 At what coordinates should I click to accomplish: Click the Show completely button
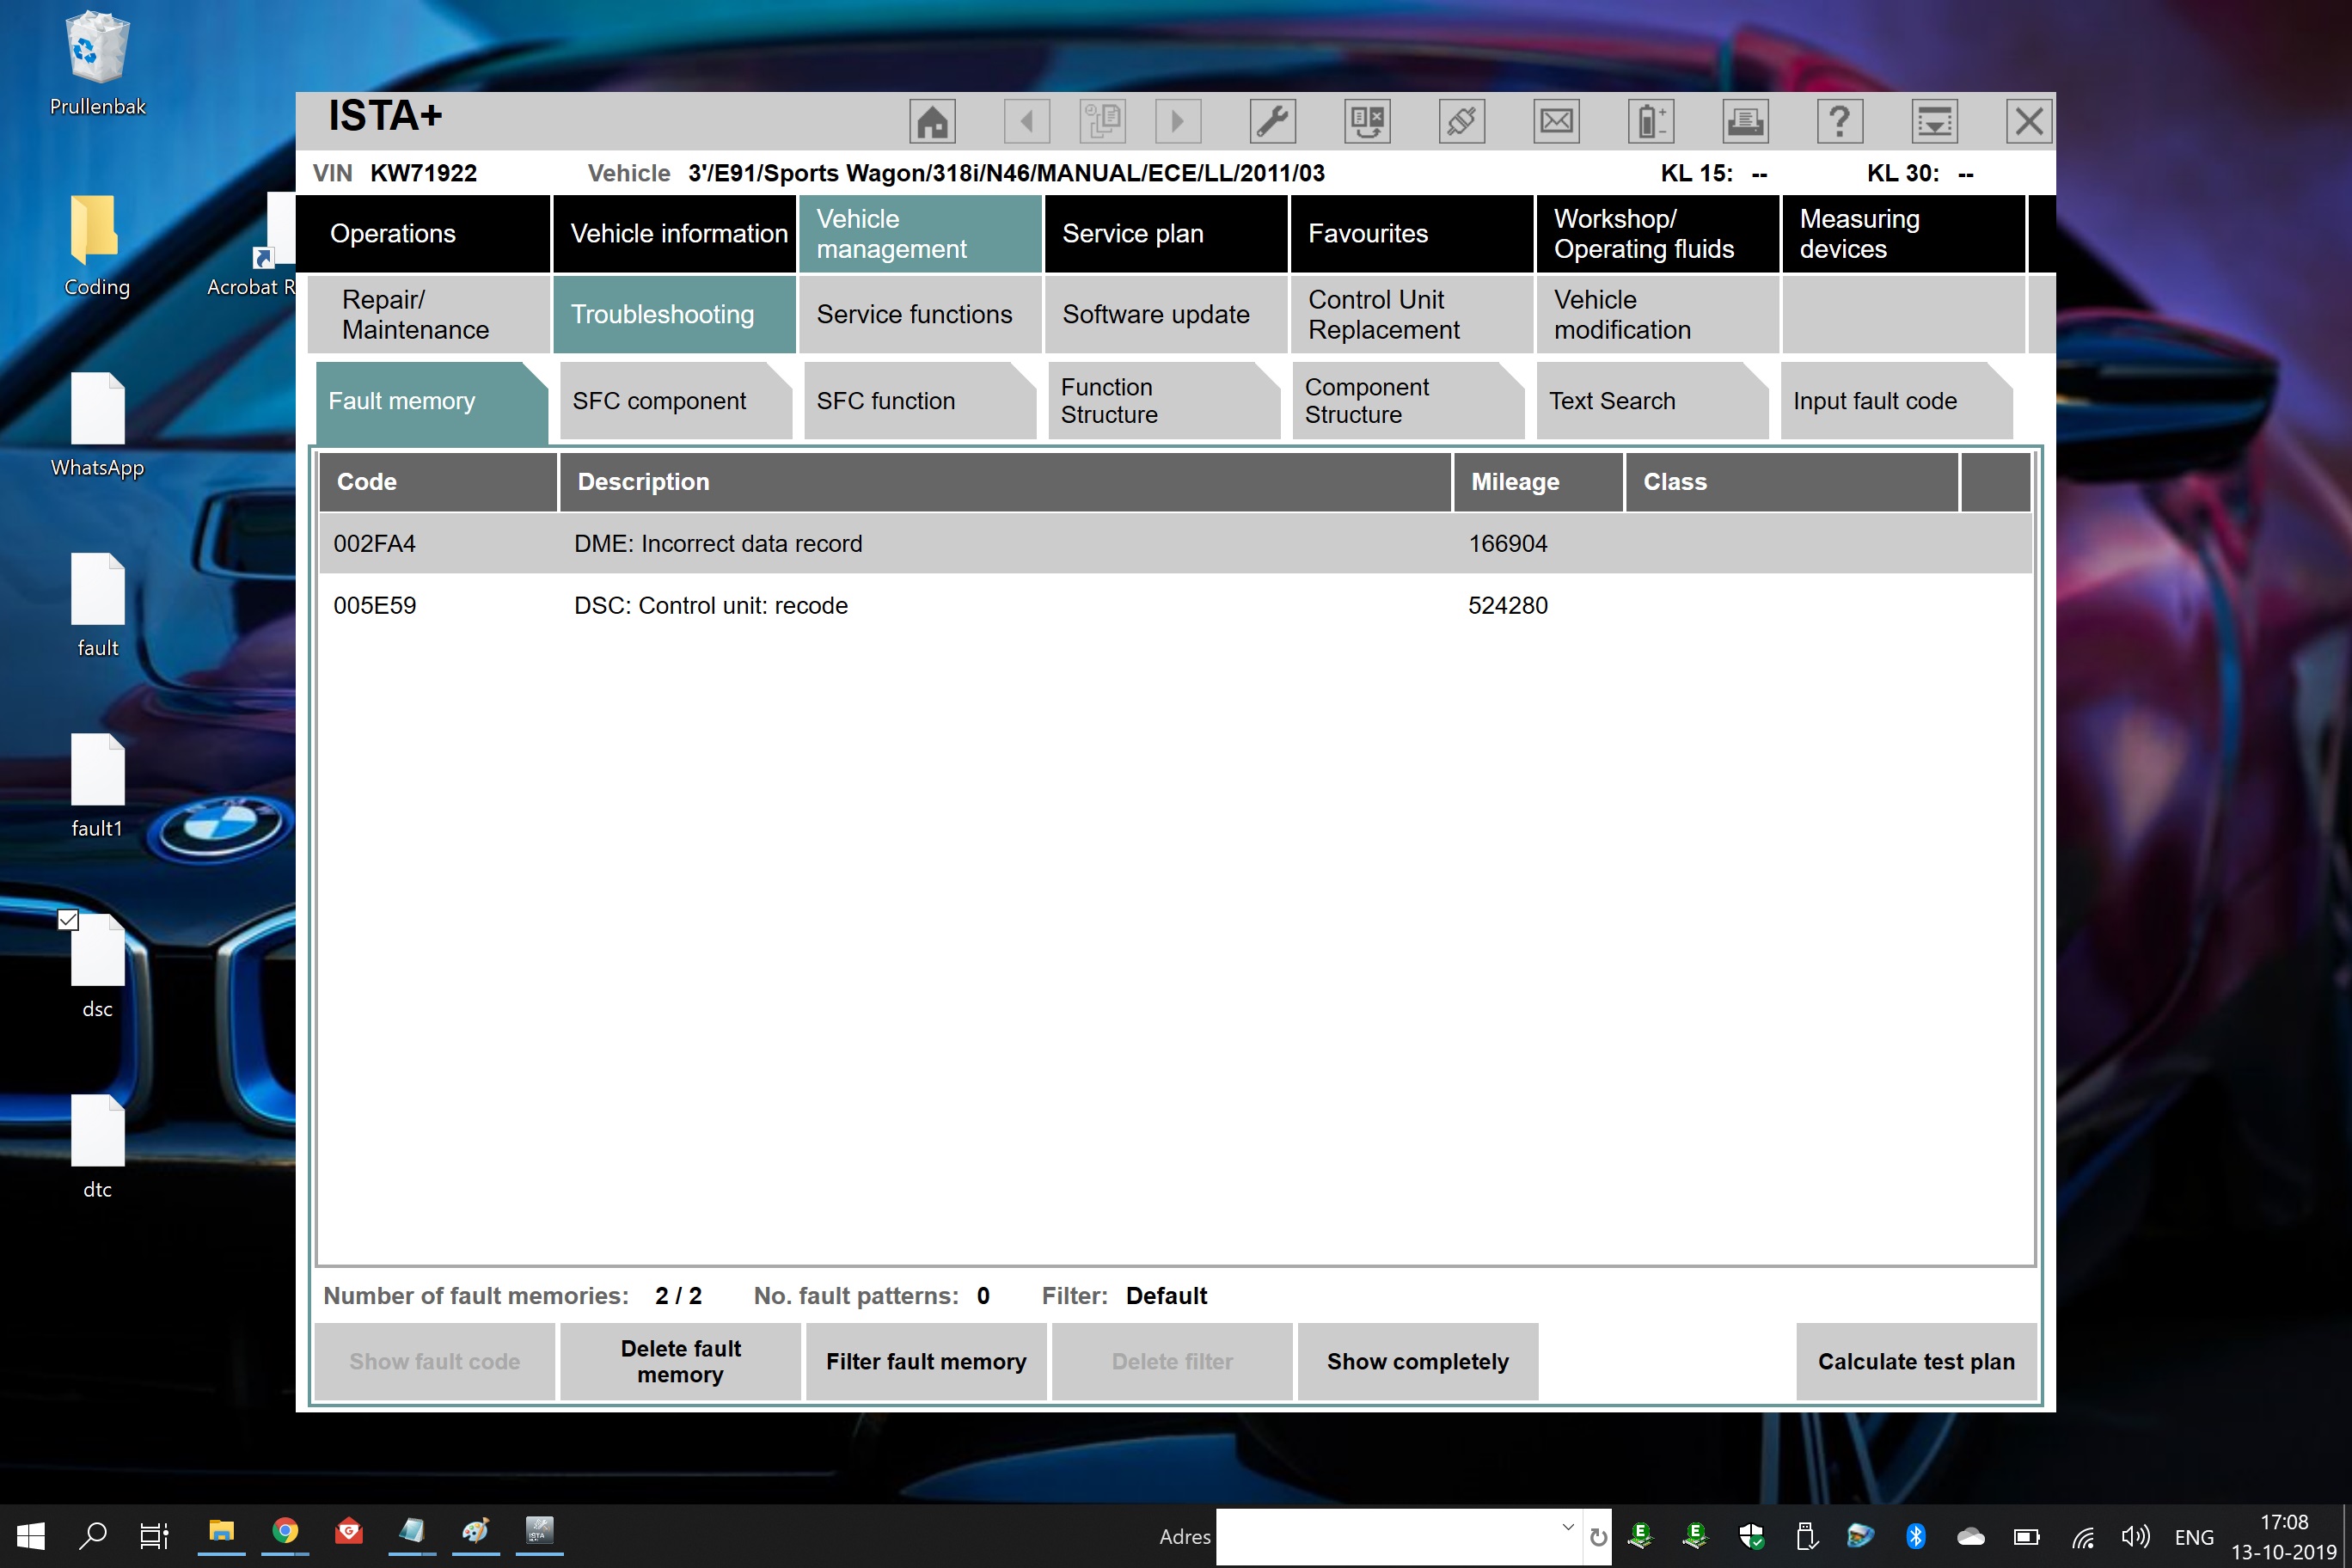tap(1418, 1361)
